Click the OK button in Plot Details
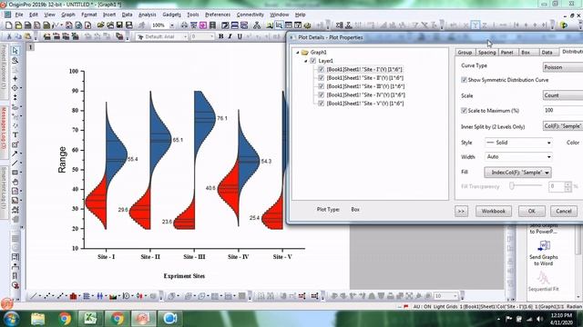The height and width of the screenshot is (327, 583). 532,211
